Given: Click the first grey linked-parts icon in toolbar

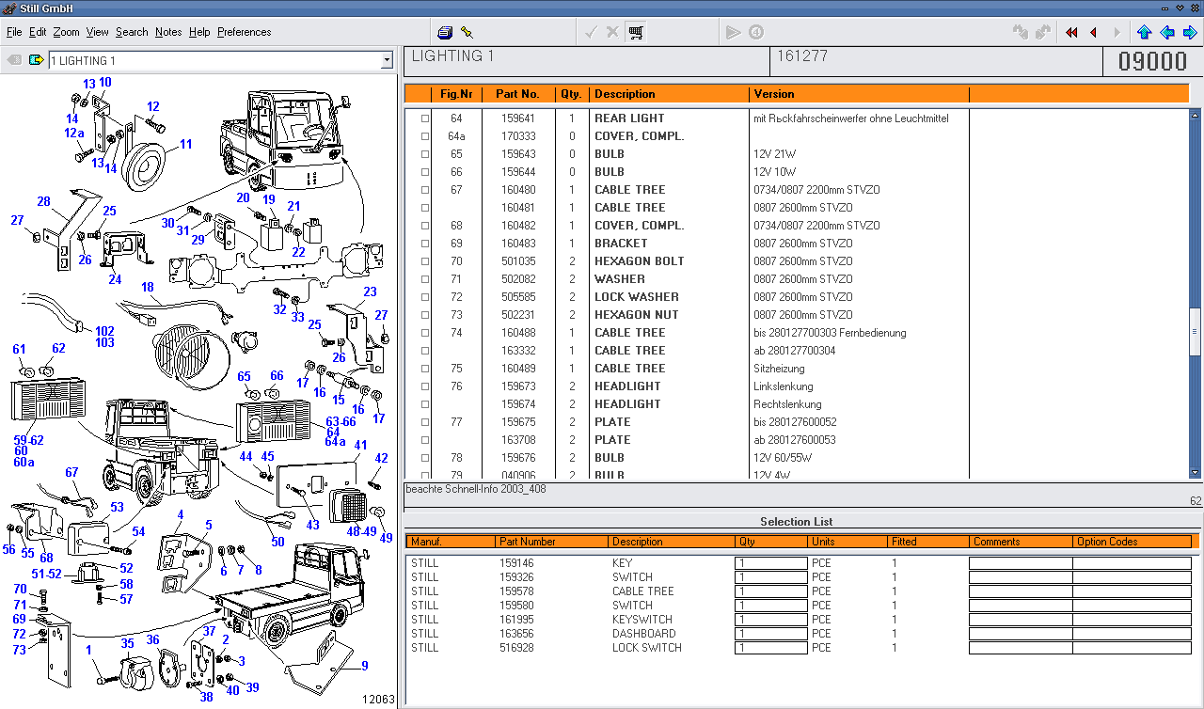Looking at the screenshot, I should coord(1021,32).
